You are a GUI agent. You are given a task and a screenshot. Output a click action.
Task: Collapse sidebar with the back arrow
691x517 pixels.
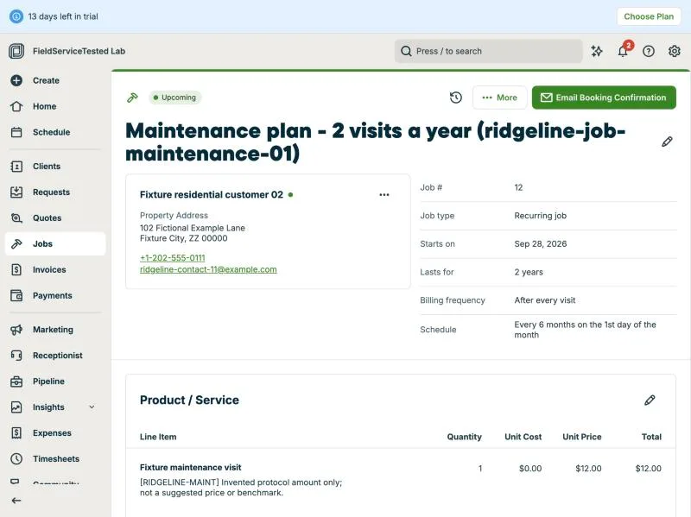[16, 501]
